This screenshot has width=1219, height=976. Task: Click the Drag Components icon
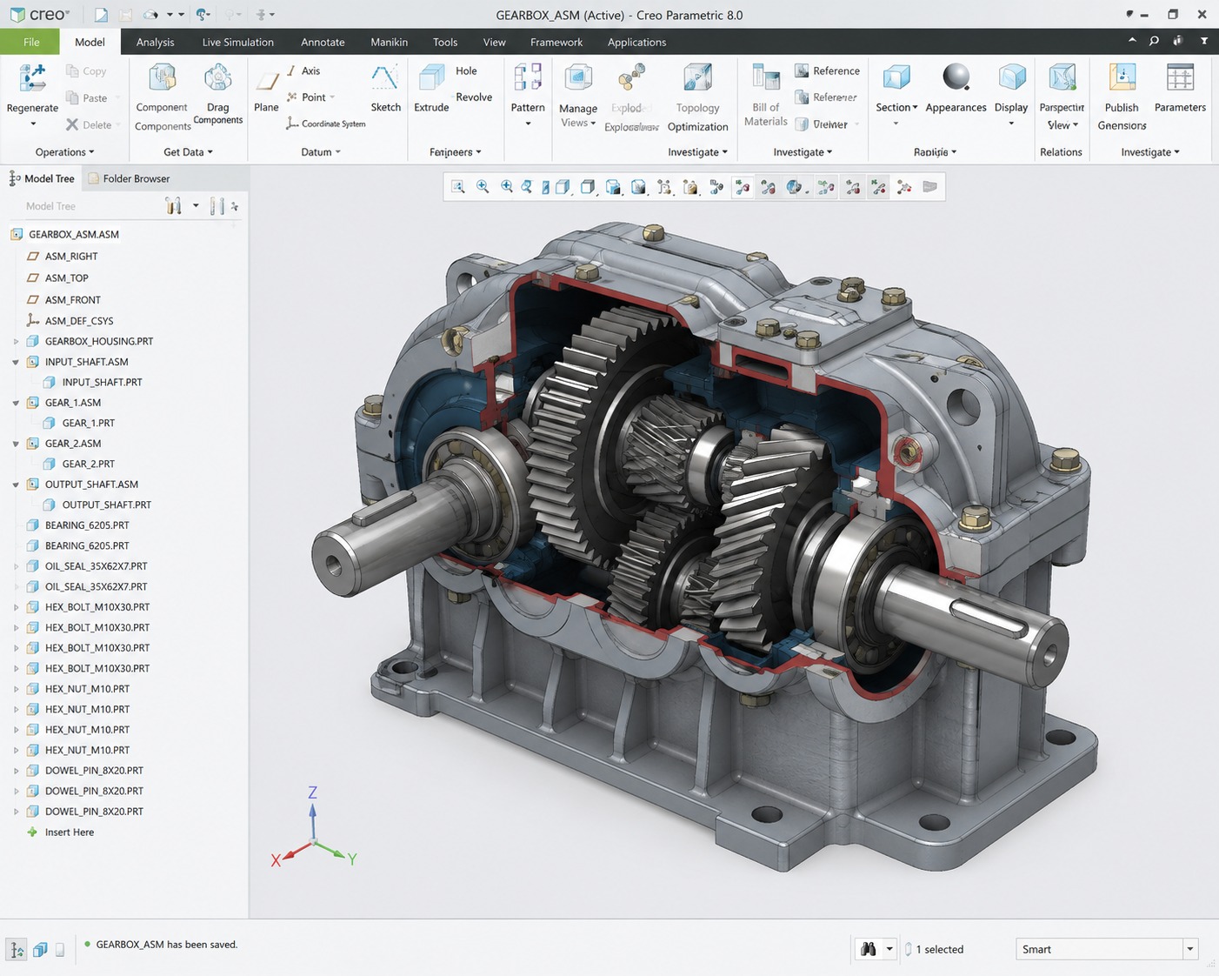pyautogui.click(x=217, y=78)
